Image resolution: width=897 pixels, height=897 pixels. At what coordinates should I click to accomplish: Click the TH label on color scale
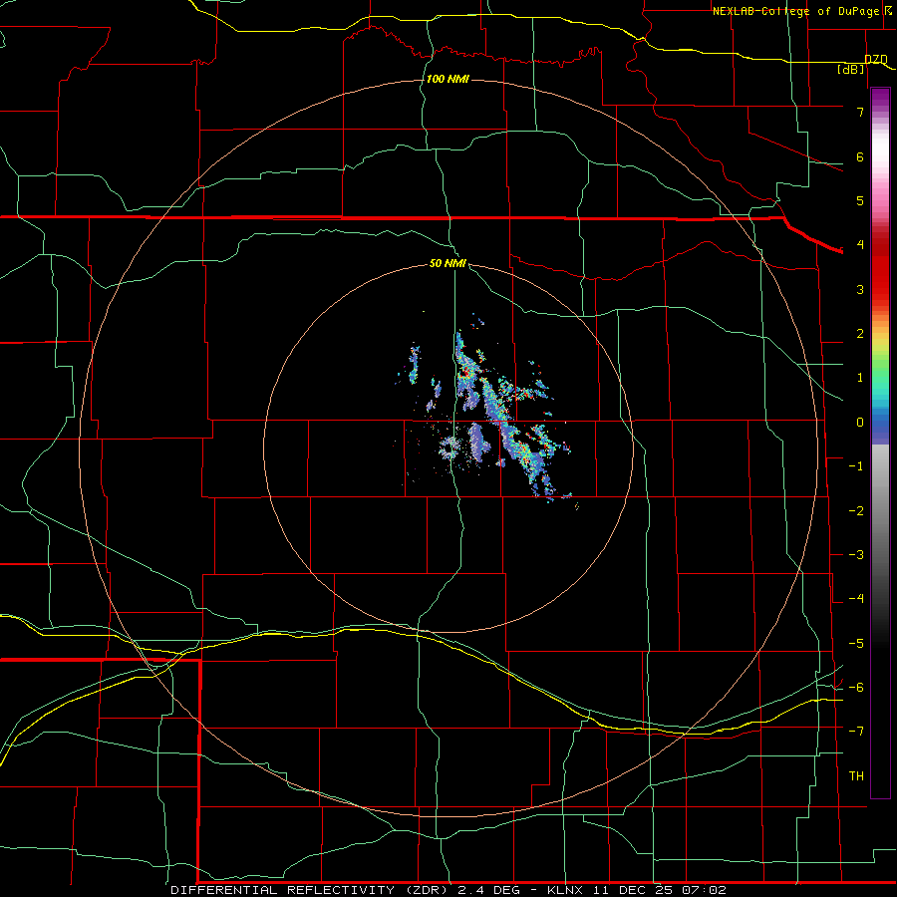click(x=856, y=775)
